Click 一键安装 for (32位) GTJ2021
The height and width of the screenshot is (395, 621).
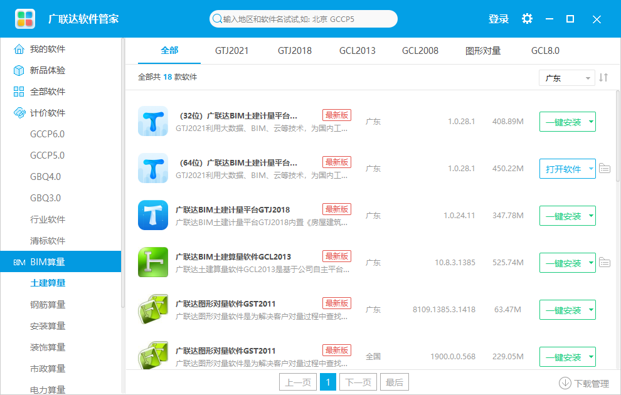(x=563, y=122)
